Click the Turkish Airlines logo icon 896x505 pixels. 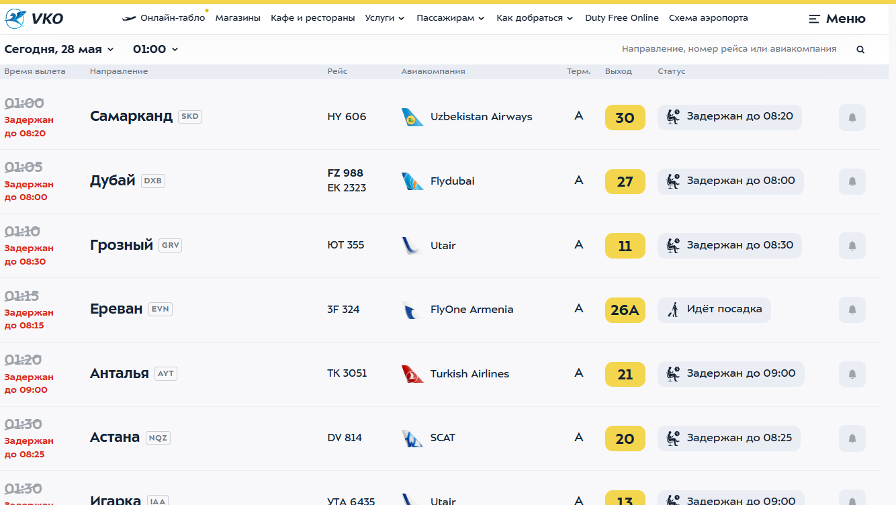pos(412,374)
